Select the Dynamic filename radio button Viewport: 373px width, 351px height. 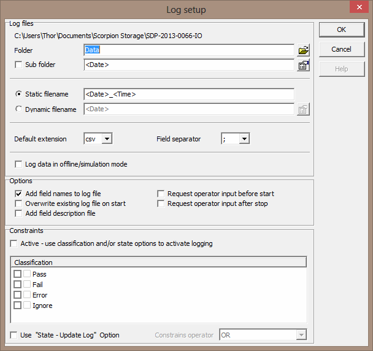pos(18,109)
